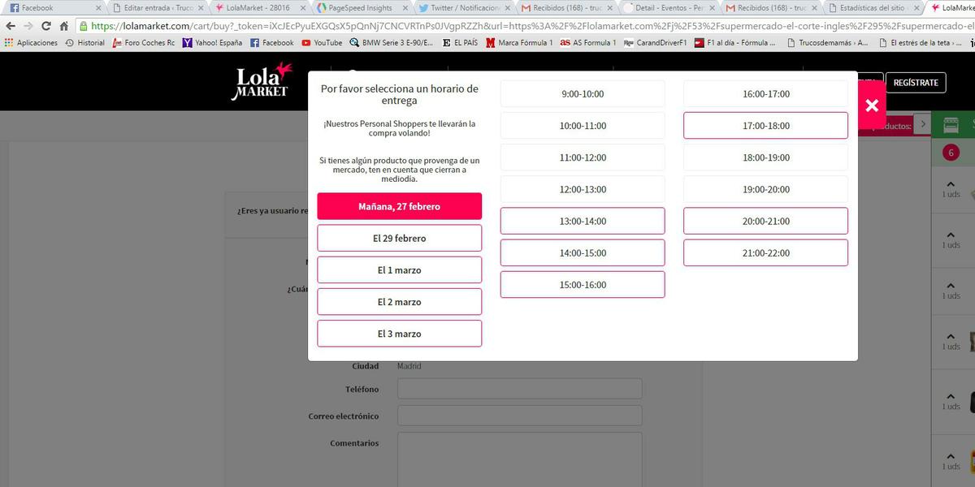Choose El 29 febrero delivery day

pos(399,238)
